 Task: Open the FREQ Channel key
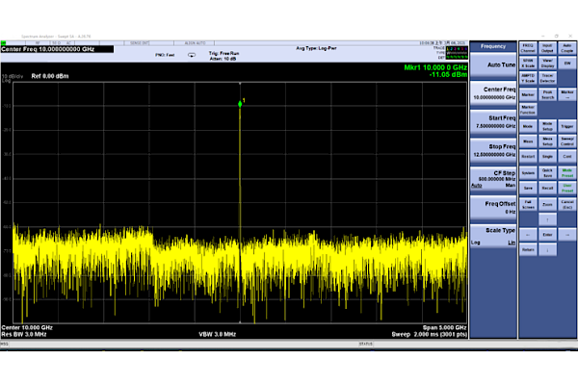[x=528, y=48]
